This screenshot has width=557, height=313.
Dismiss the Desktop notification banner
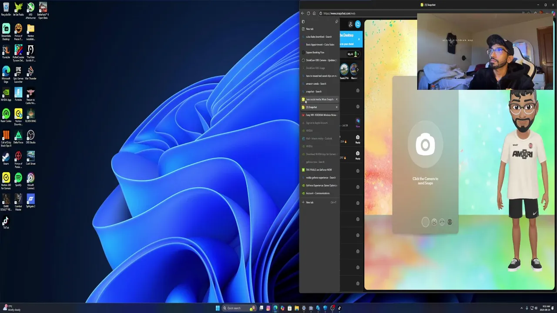coord(359,39)
